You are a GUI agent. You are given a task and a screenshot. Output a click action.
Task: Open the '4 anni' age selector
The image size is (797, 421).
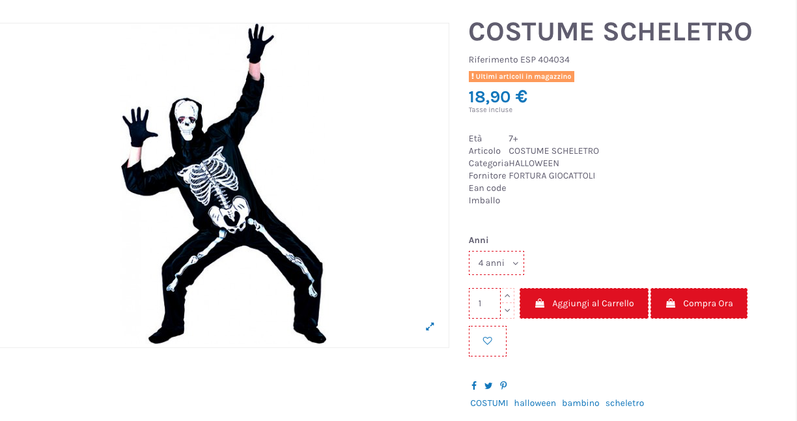tap(496, 263)
